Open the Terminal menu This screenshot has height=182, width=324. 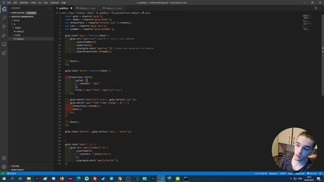(x=55, y=3)
